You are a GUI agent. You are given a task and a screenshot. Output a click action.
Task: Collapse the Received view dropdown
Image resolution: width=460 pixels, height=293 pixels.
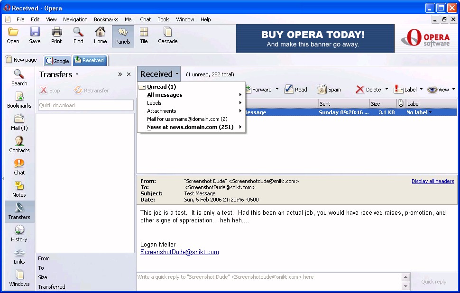point(159,74)
